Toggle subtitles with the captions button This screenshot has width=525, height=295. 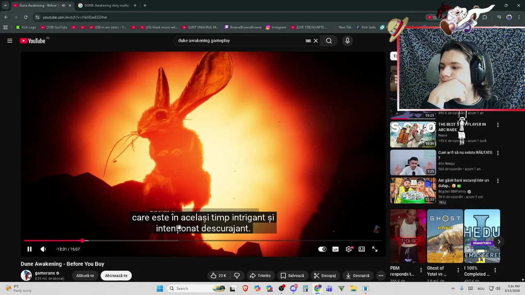[336, 249]
